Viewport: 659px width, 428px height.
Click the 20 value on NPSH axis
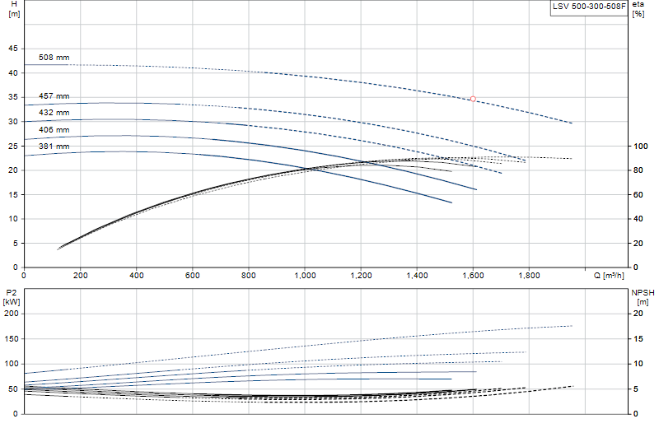coord(638,314)
